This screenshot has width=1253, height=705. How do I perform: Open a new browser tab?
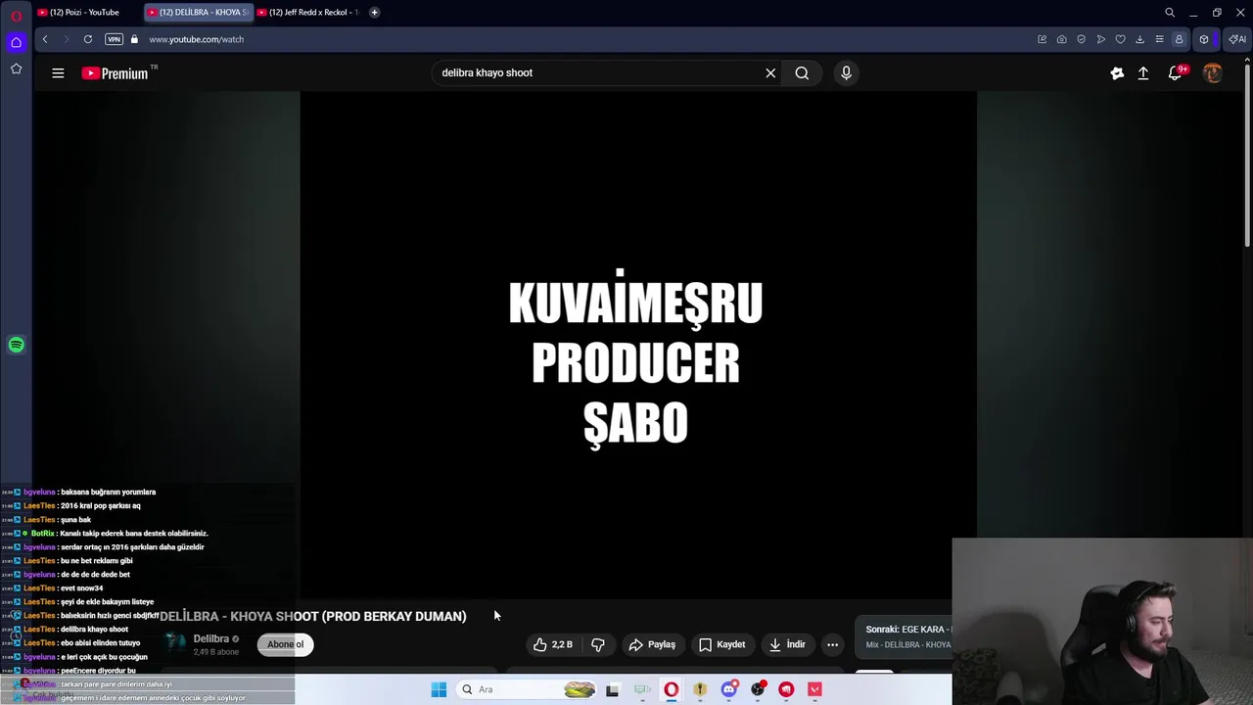pyautogui.click(x=374, y=12)
